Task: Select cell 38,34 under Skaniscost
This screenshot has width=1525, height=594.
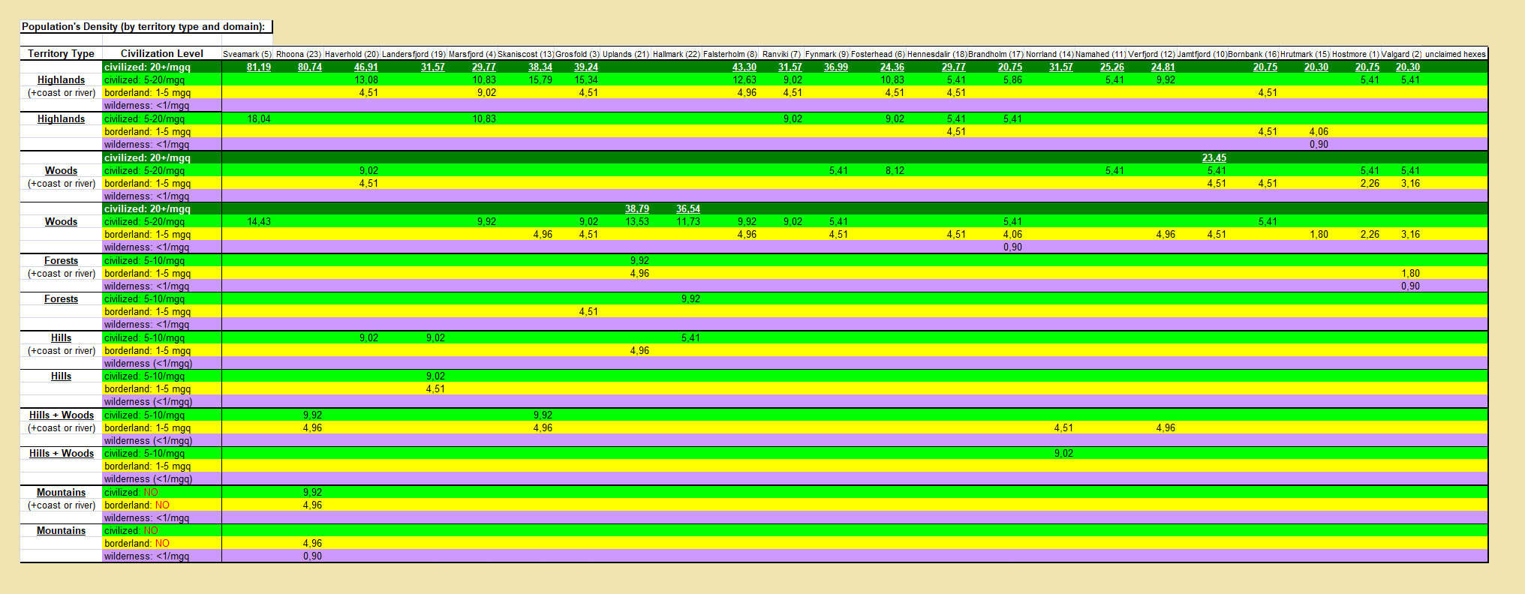Action: [540, 67]
